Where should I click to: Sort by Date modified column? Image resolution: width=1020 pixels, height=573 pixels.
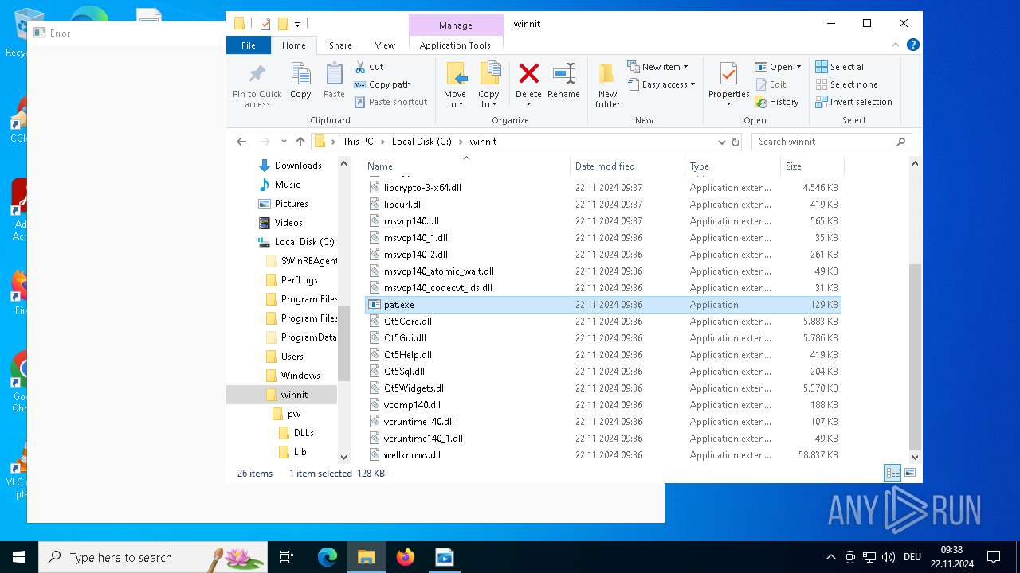627,166
